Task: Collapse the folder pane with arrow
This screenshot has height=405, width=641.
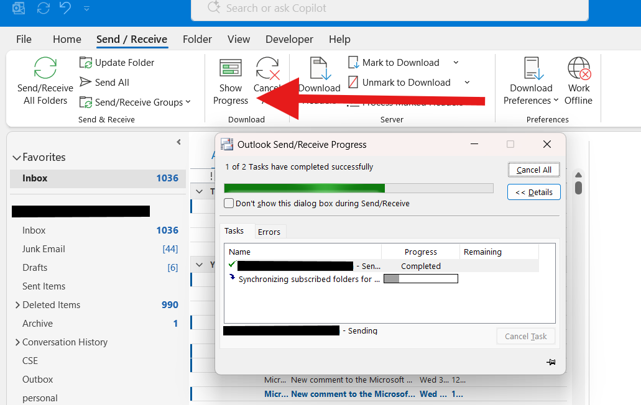Action: (x=178, y=142)
